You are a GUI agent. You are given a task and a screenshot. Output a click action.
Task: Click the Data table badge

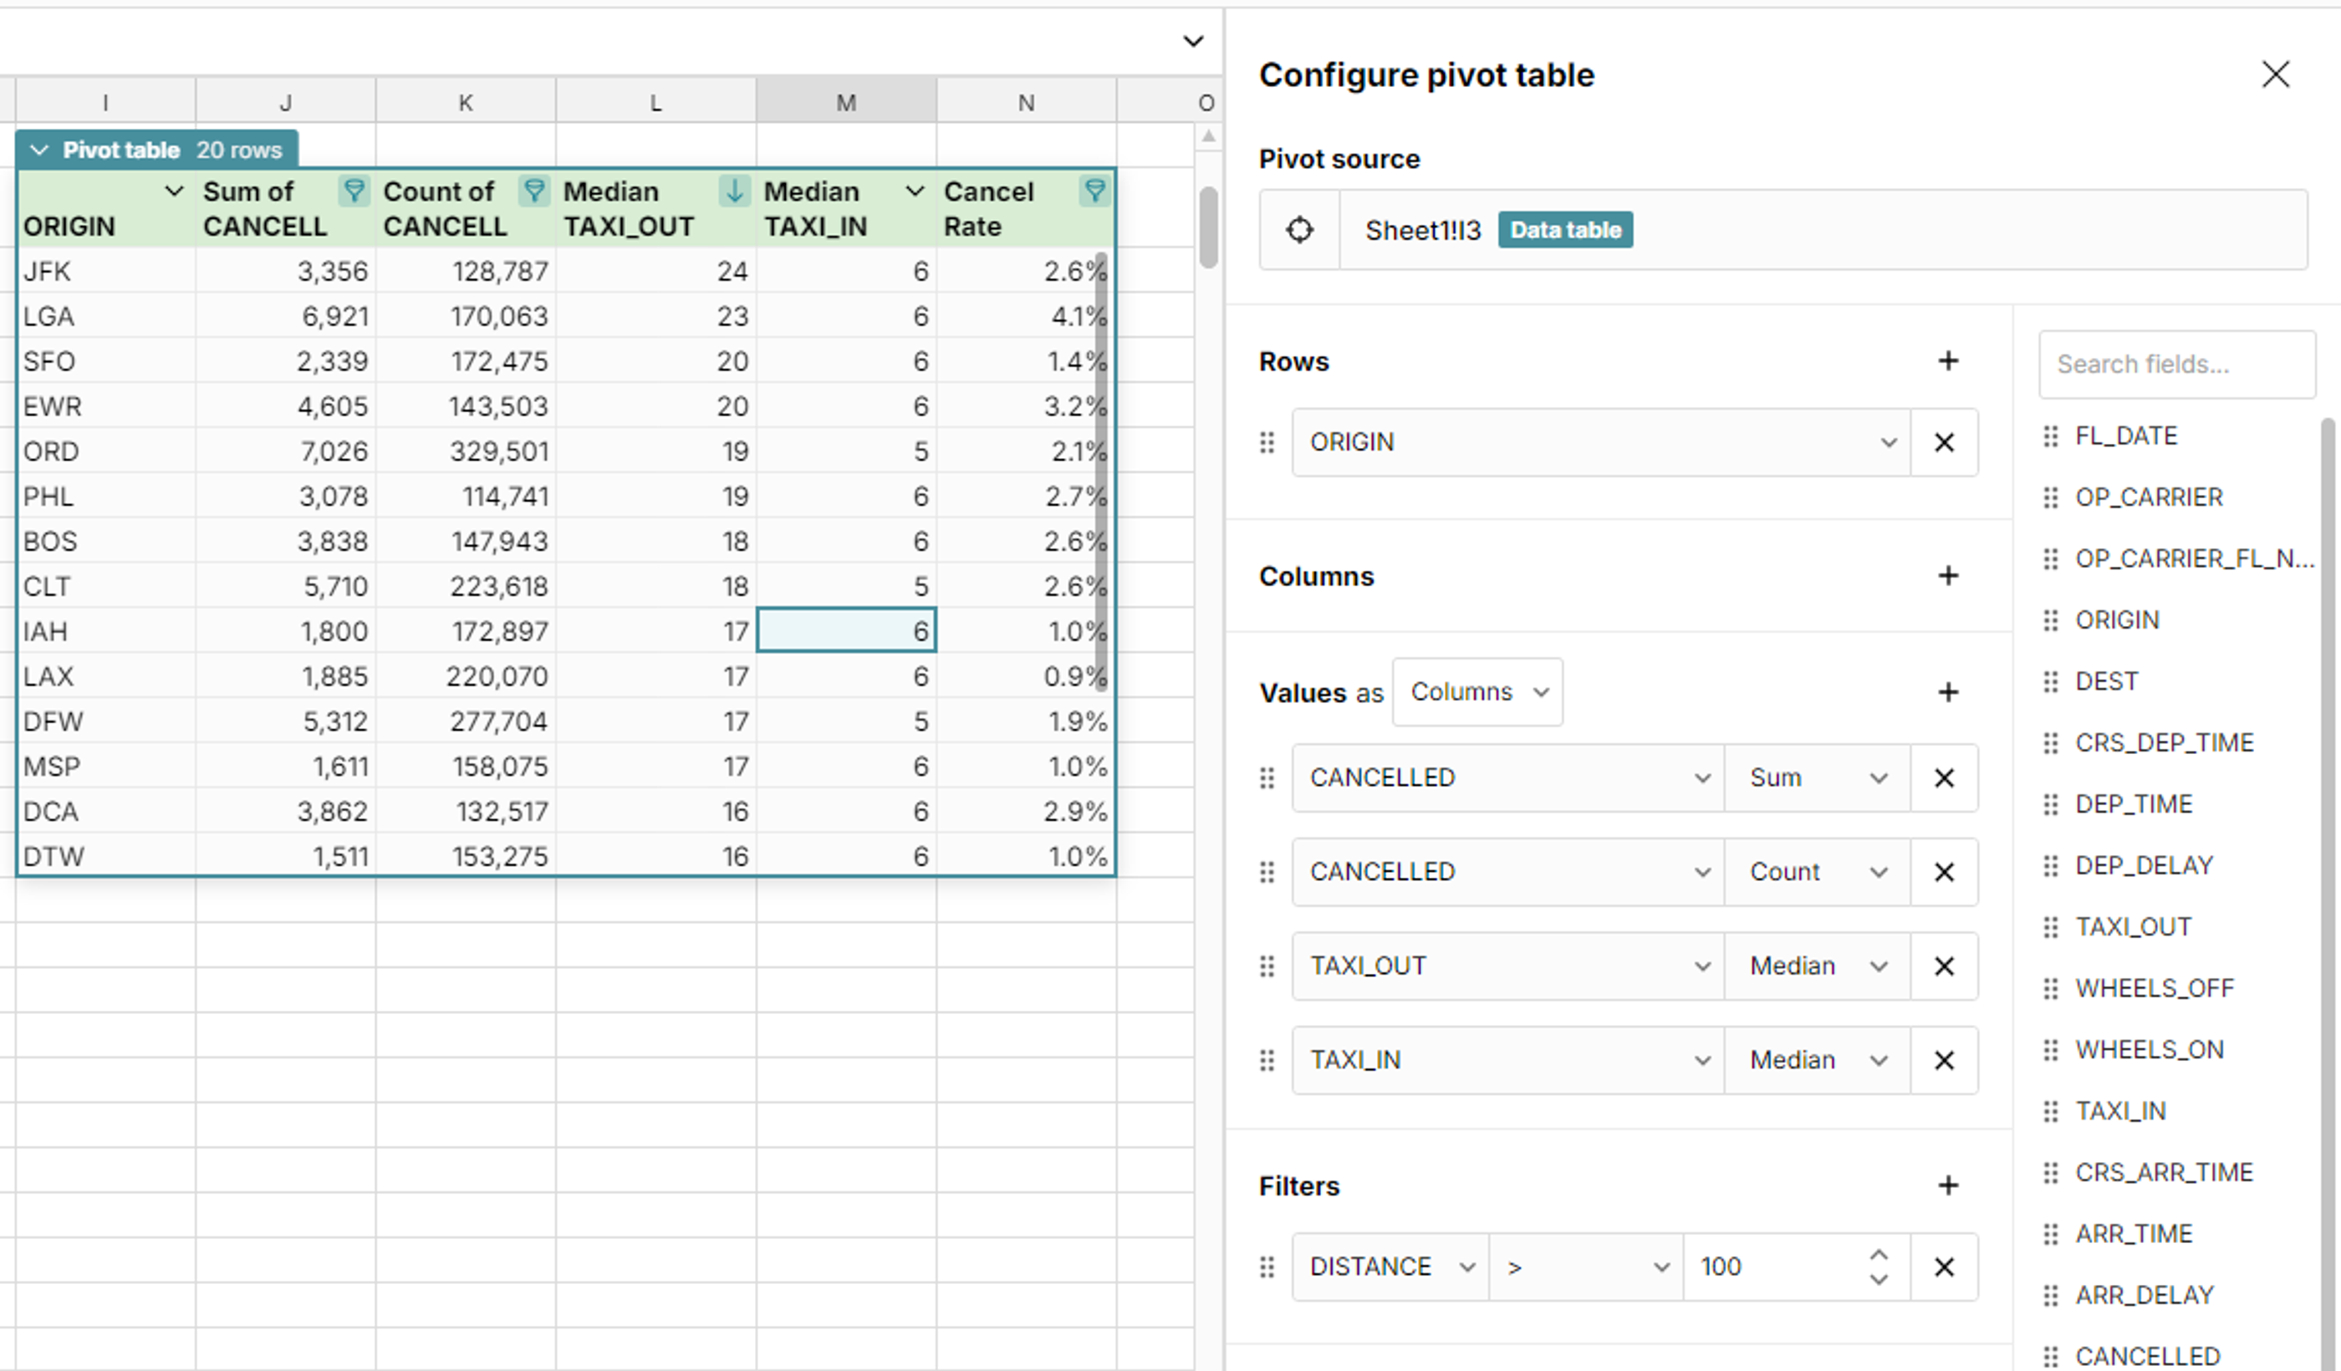[x=1565, y=229]
